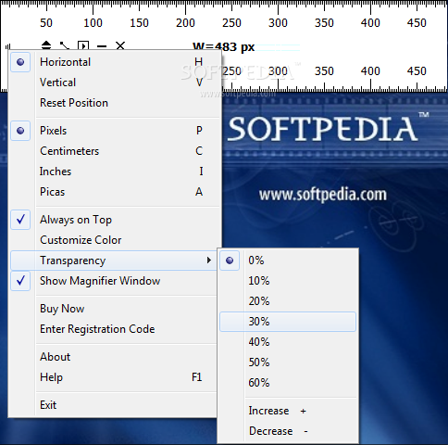
Task: Set transparency to 0%
Action: click(x=288, y=261)
